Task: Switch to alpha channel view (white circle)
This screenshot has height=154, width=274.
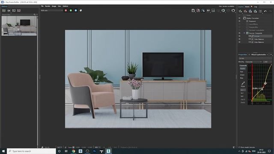Action: (x=81, y=10)
